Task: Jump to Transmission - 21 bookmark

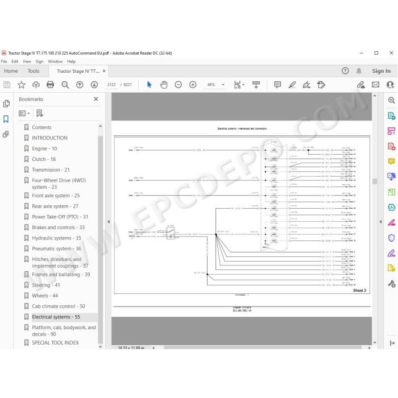Action: click(51, 170)
